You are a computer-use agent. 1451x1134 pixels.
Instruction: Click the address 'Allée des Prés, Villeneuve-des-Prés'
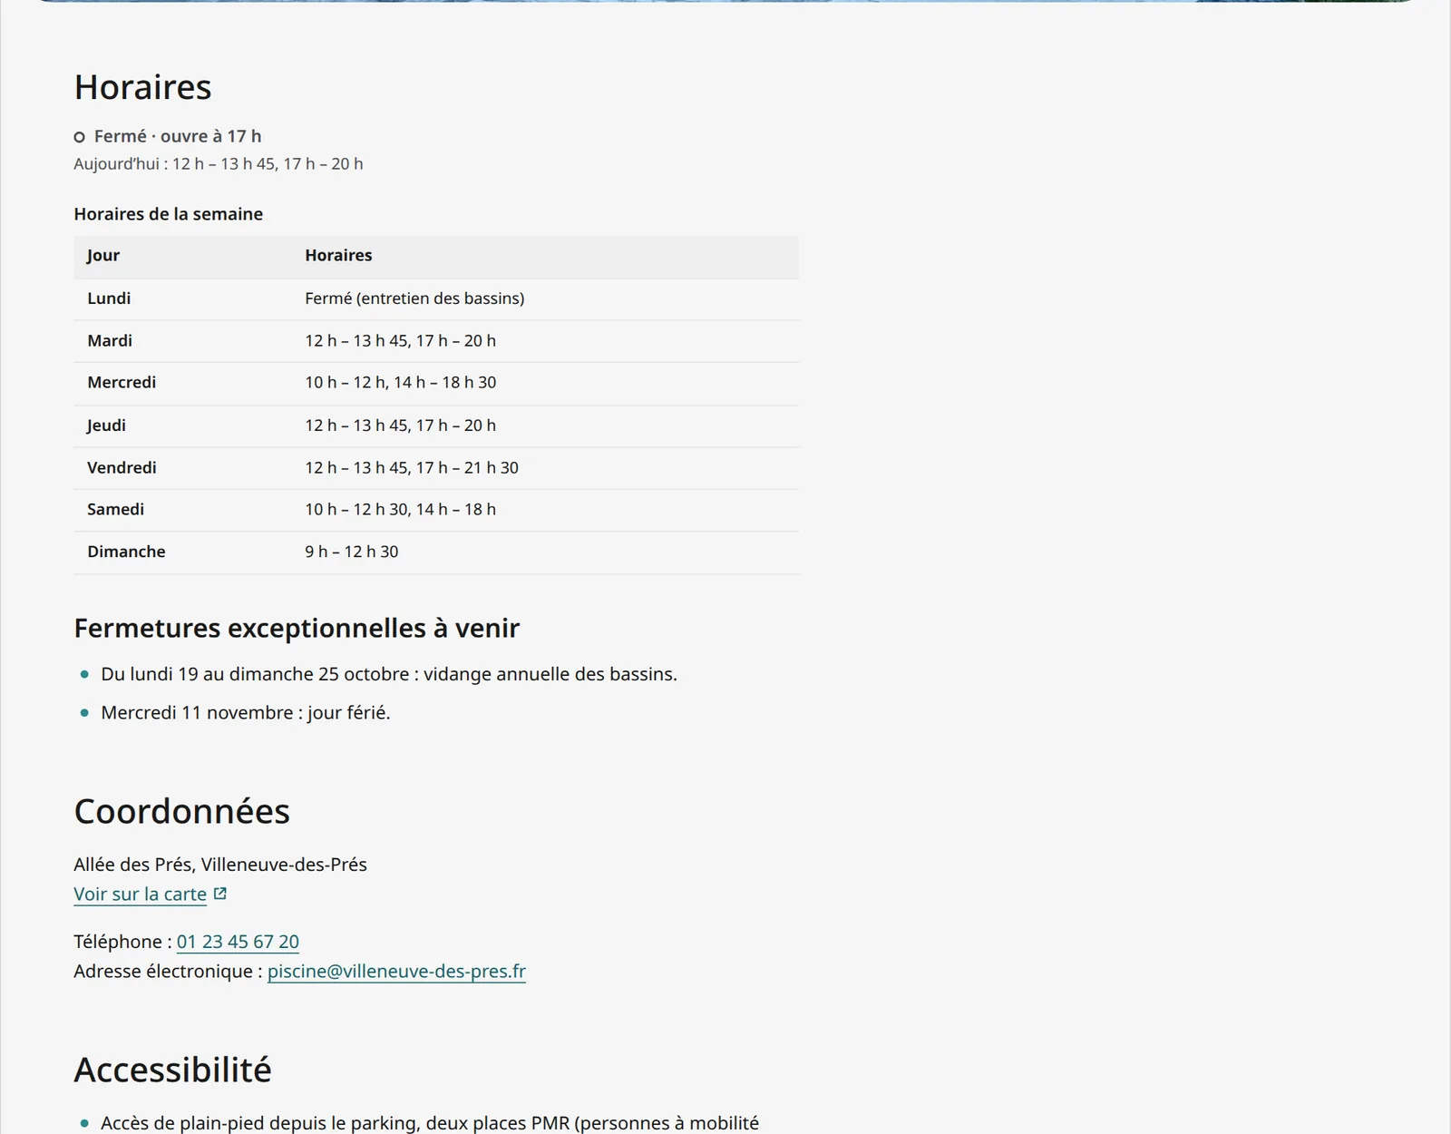point(220,865)
